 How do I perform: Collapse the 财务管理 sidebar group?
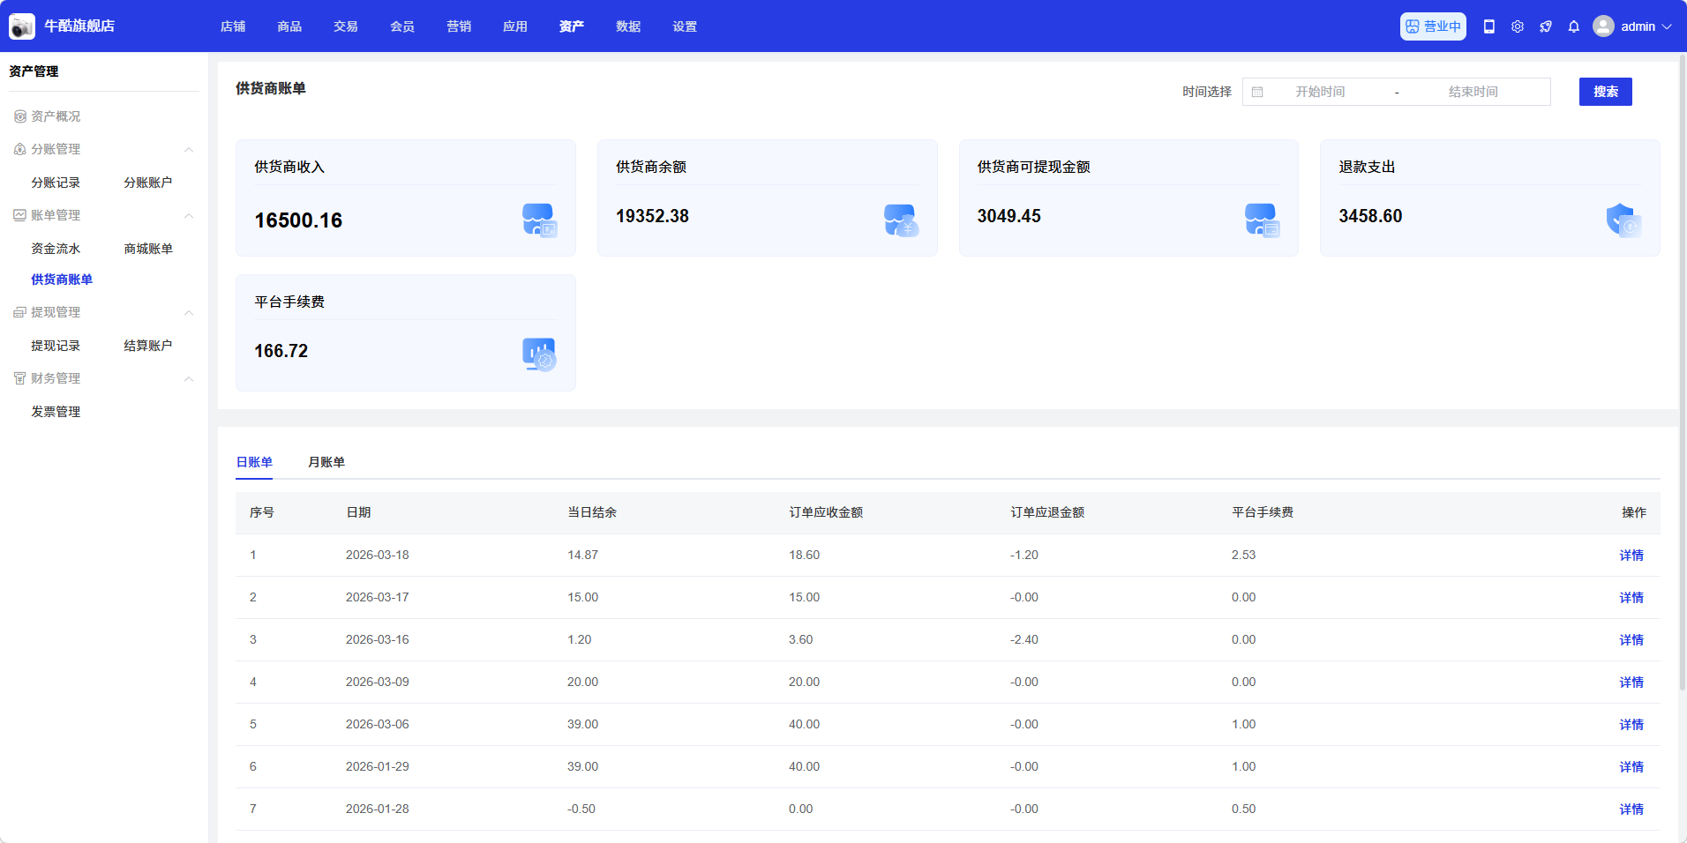click(188, 379)
